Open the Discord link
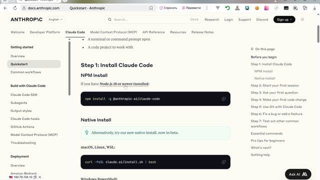Viewport: 320px width, 180px height. 262,19
